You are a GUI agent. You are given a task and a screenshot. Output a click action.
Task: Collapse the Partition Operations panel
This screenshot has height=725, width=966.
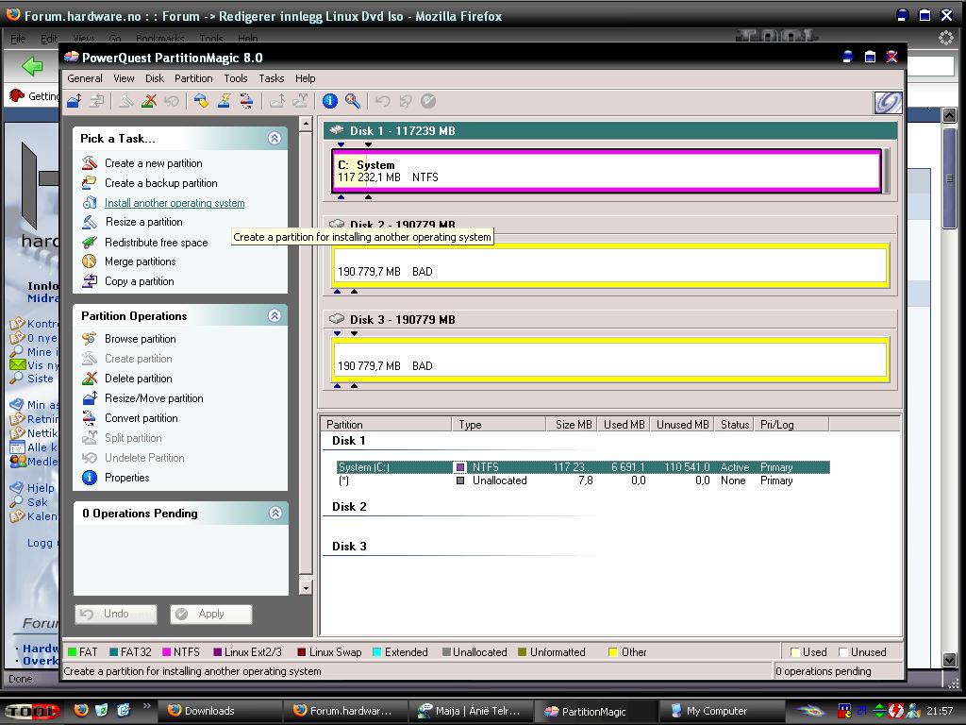tap(275, 315)
